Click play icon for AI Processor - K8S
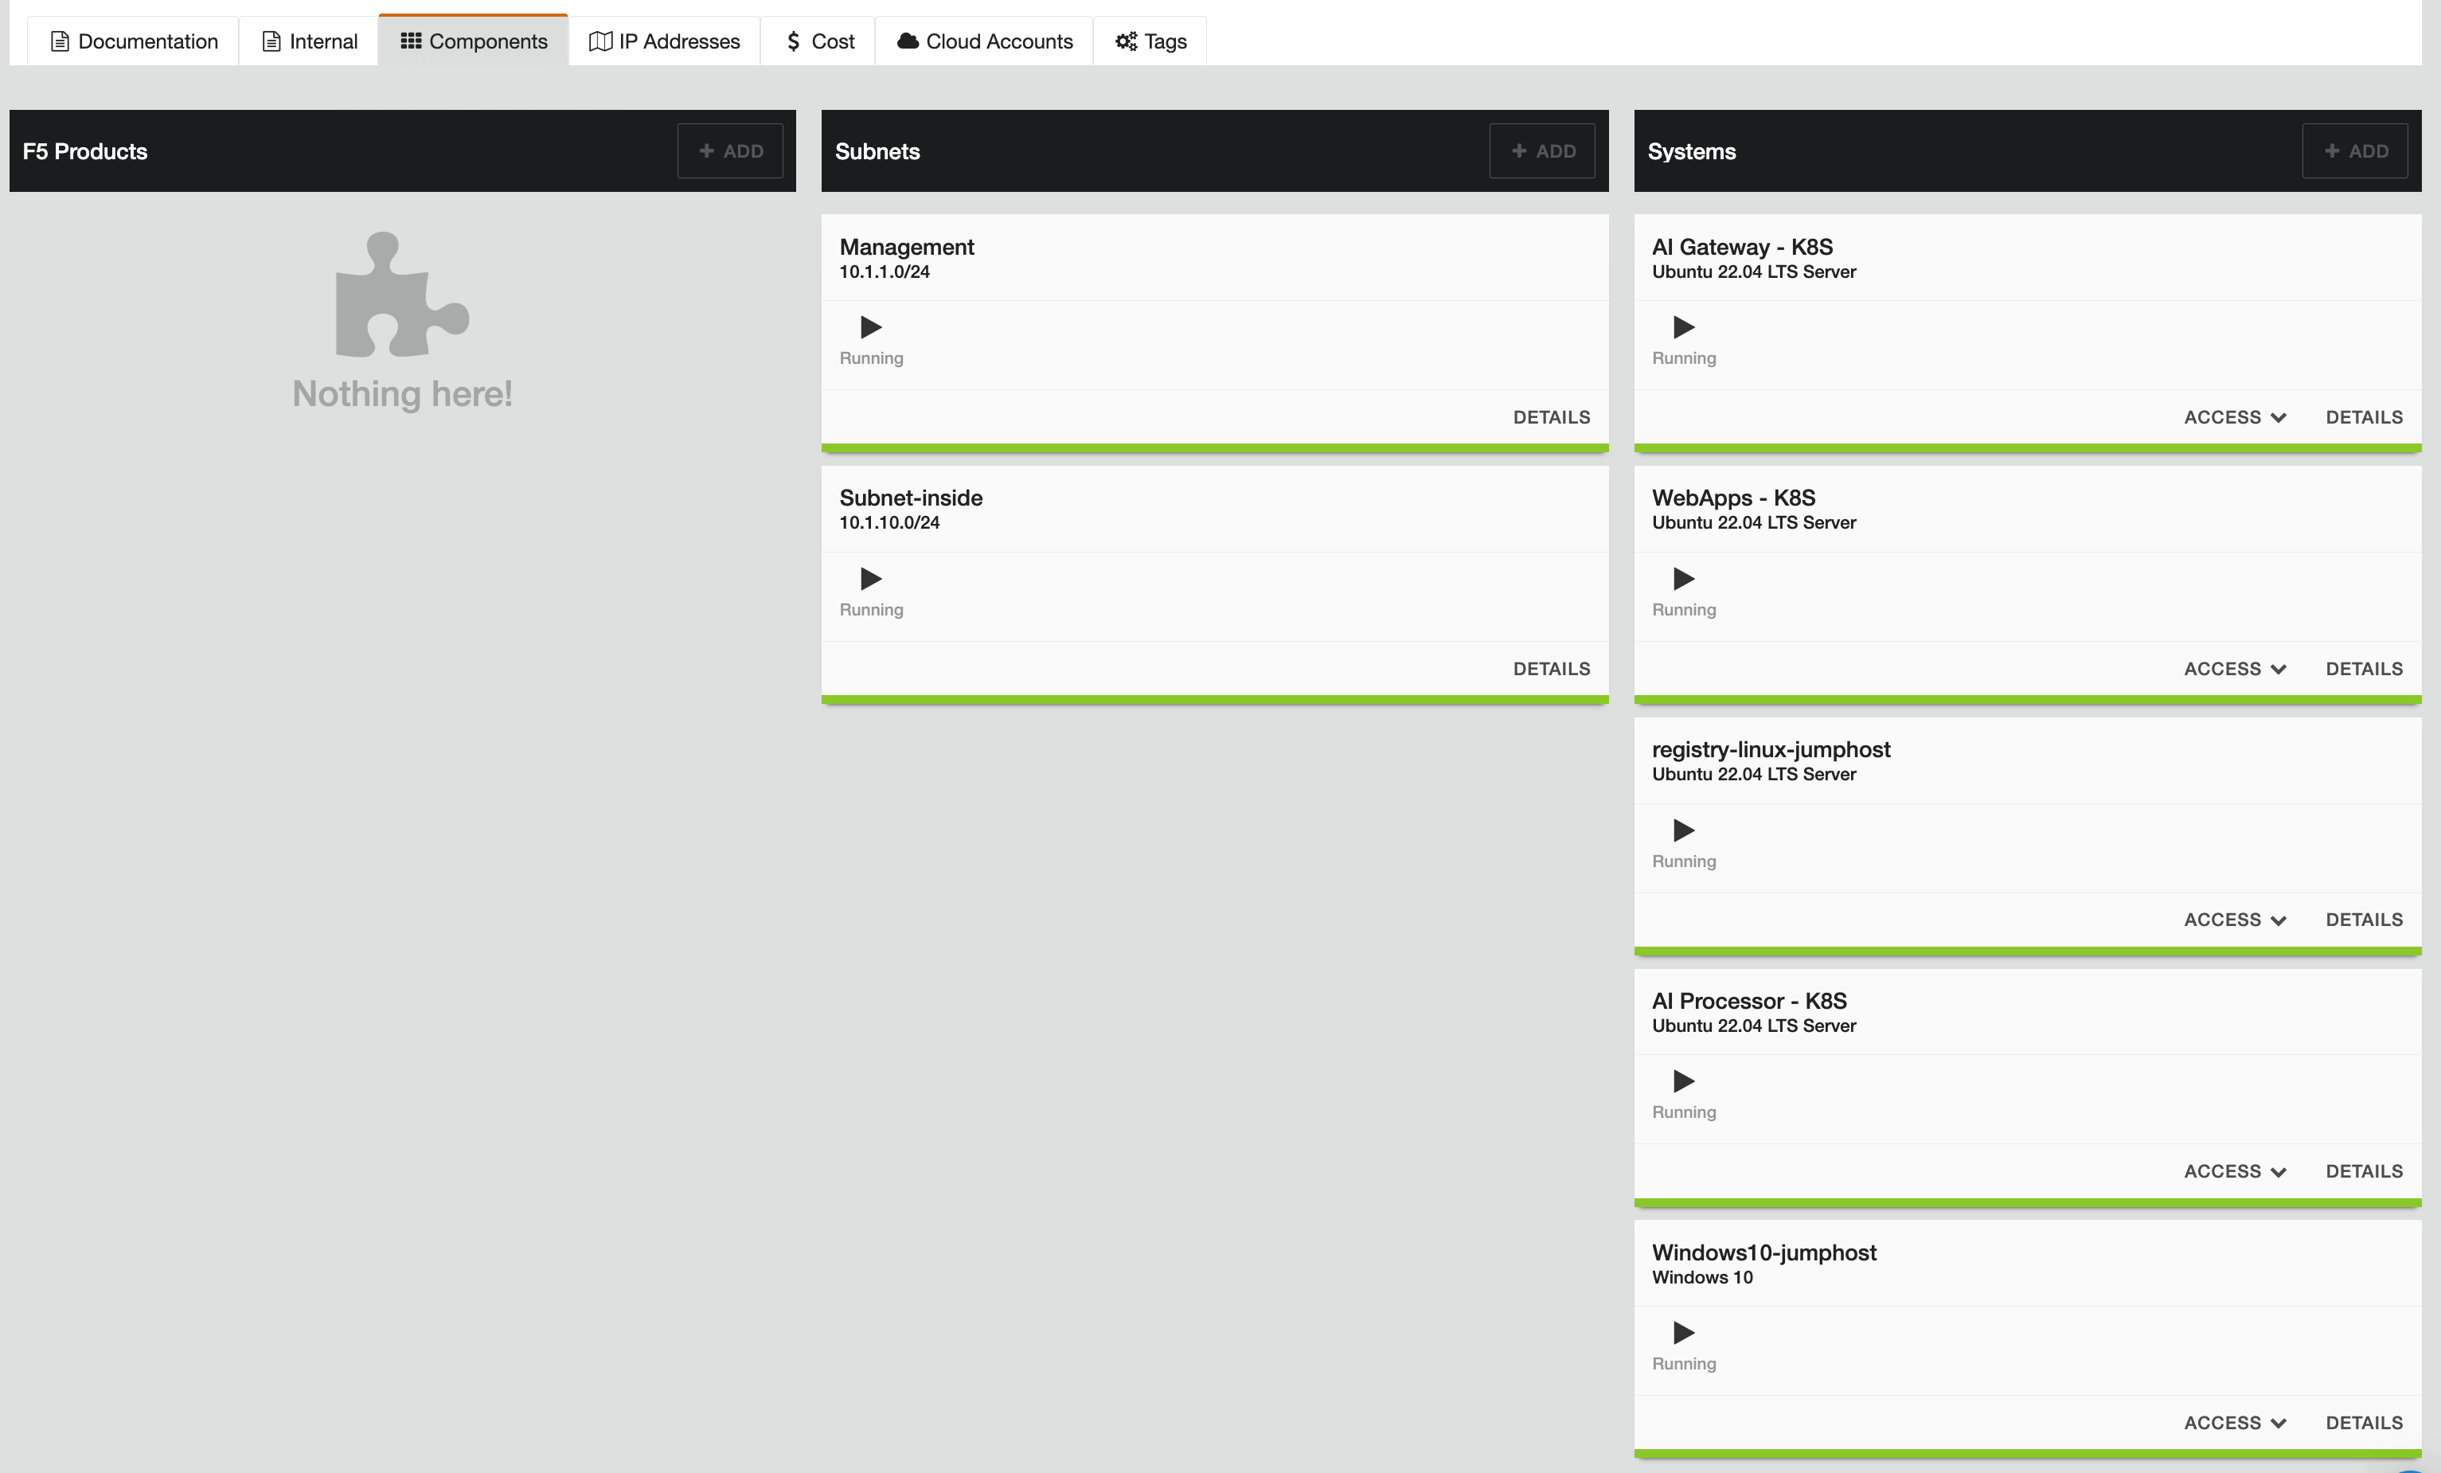Screen dimensions: 2441x1473 tap(1683, 1080)
